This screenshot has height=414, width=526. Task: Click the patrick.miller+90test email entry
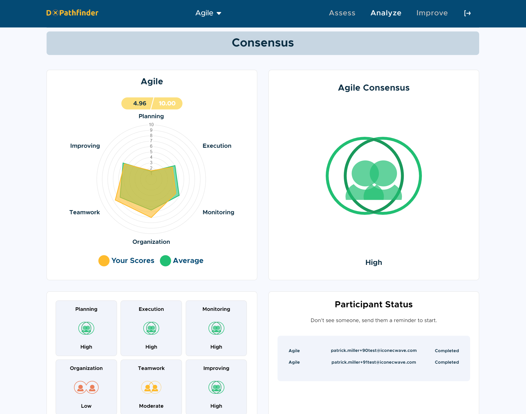[373, 351]
